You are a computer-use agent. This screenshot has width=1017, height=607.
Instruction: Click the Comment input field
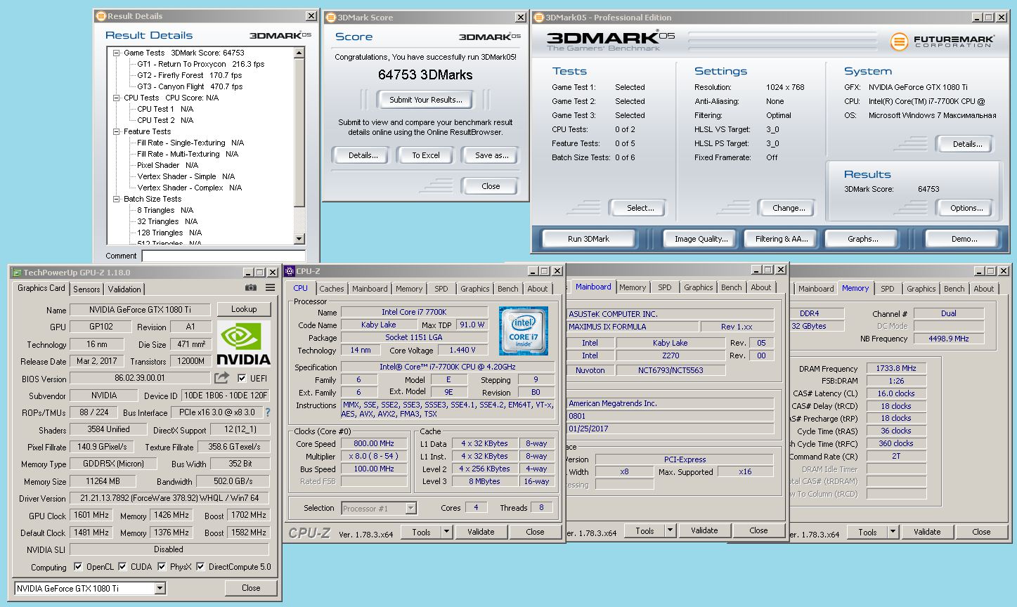tap(224, 256)
